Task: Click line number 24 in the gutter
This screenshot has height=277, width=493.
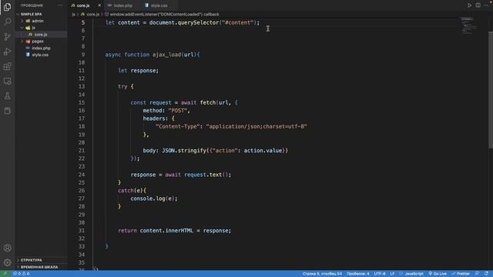Action: tap(82, 175)
